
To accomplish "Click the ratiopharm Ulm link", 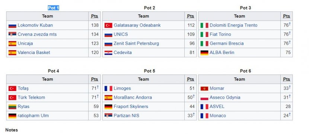I will point(33,116).
